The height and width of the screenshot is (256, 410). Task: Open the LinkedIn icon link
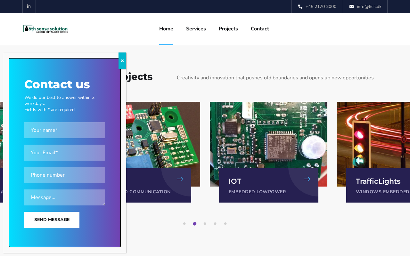click(x=29, y=6)
